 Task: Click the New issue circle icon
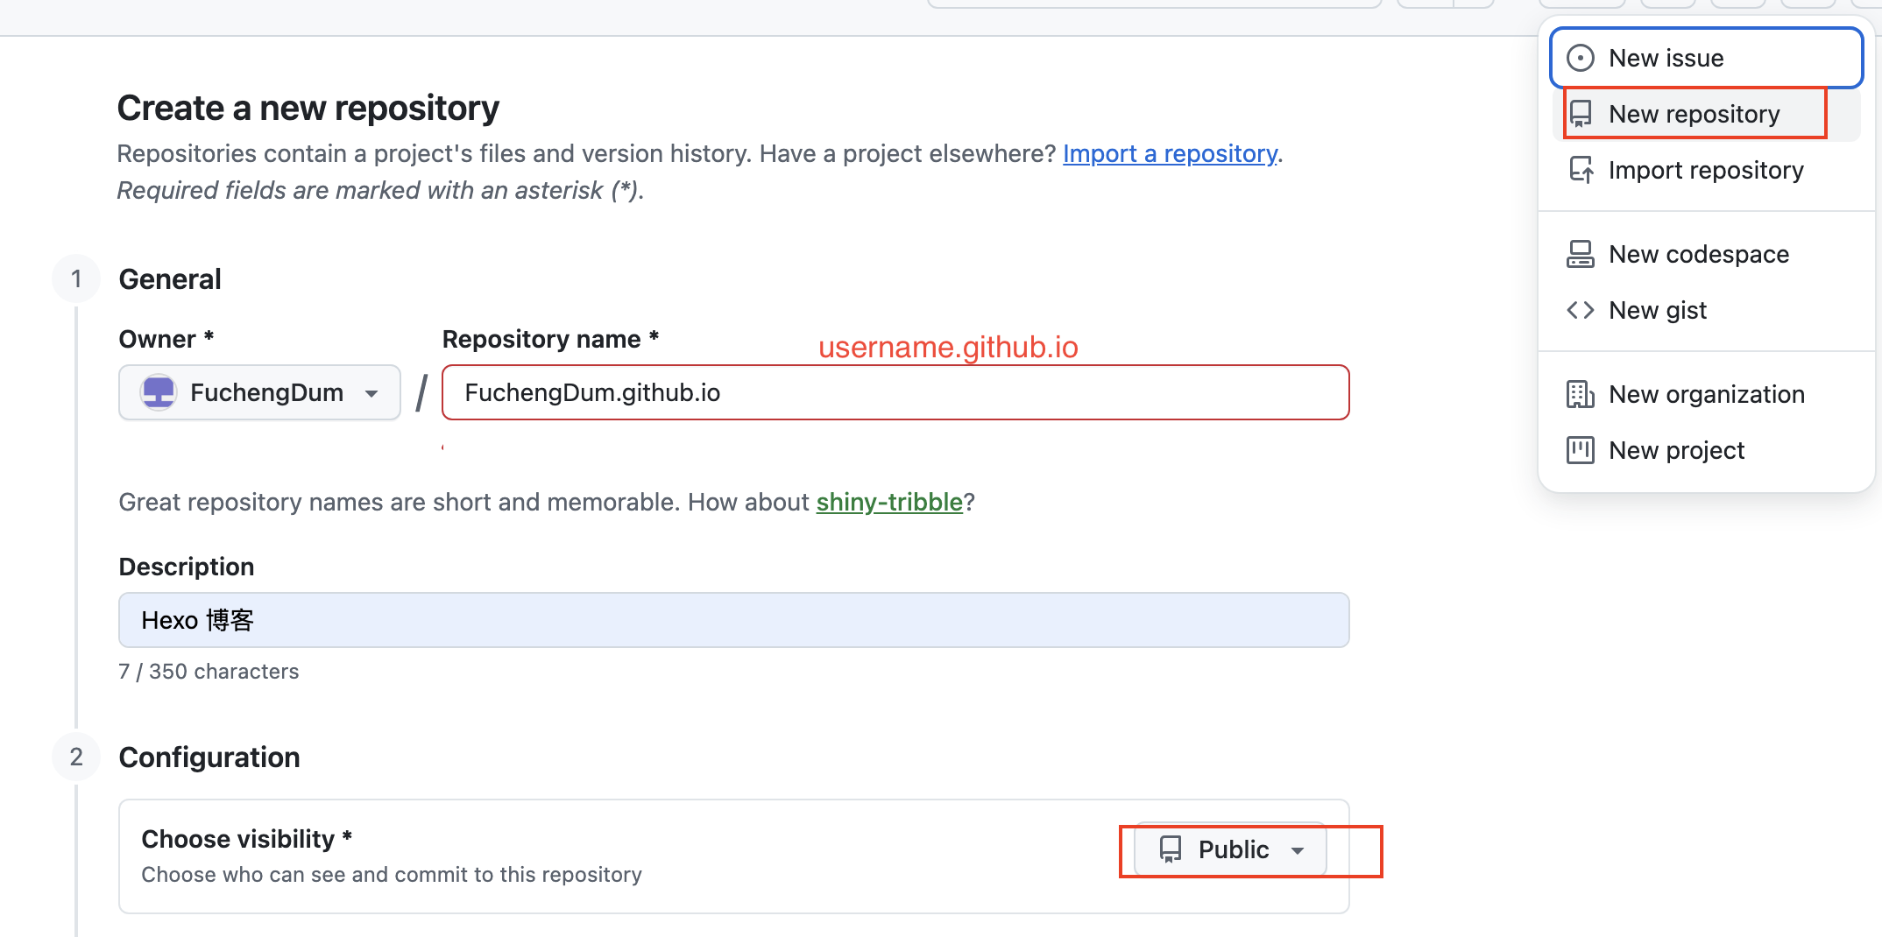click(x=1581, y=58)
